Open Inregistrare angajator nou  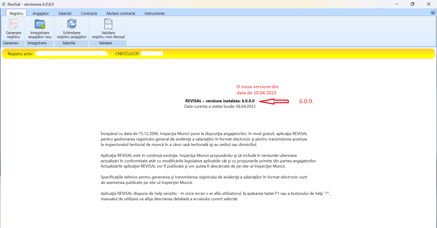[x=40, y=24]
